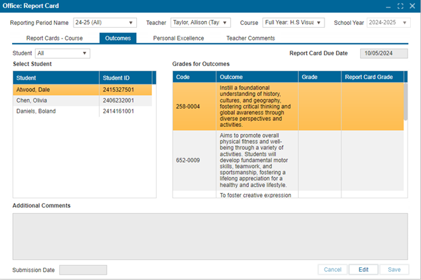This screenshot has width=421, height=280.
Task: Select student Daniels, Boland
Action: [x=57, y=111]
